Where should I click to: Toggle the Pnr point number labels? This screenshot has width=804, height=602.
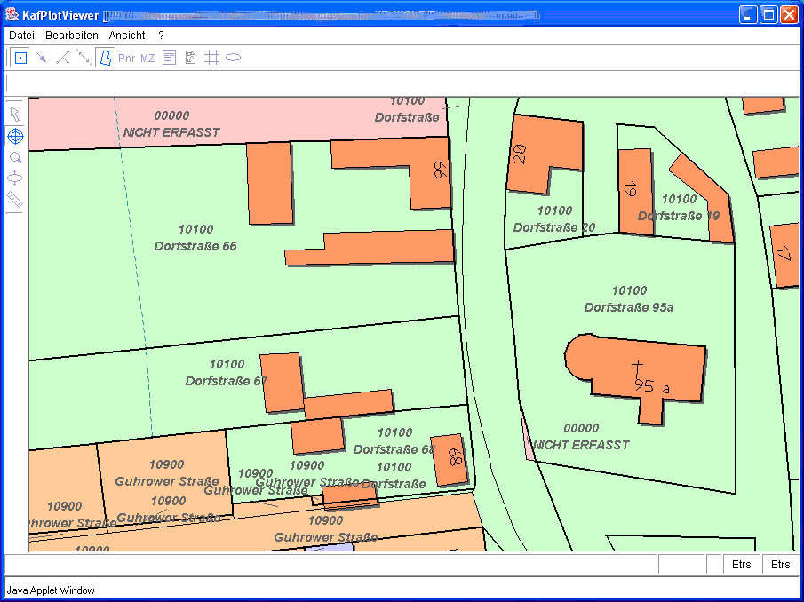click(x=127, y=59)
